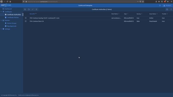The image size is (173, 97).
Task: Click the Pocket save icon in address bar
Action: tap(140, 2)
